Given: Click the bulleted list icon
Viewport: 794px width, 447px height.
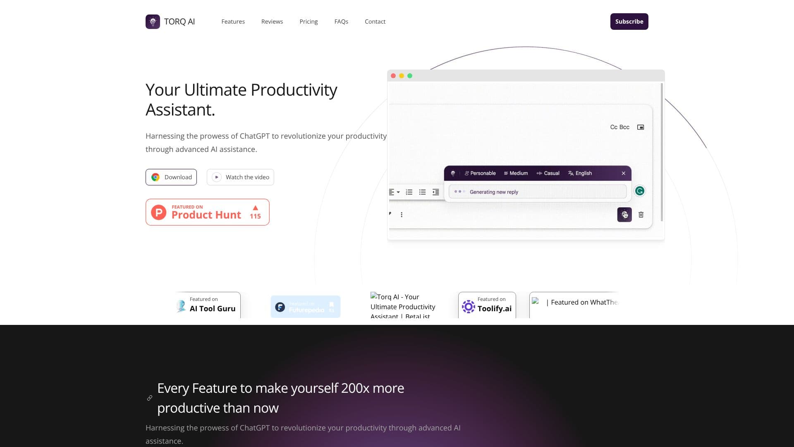Looking at the screenshot, I should 422,192.
